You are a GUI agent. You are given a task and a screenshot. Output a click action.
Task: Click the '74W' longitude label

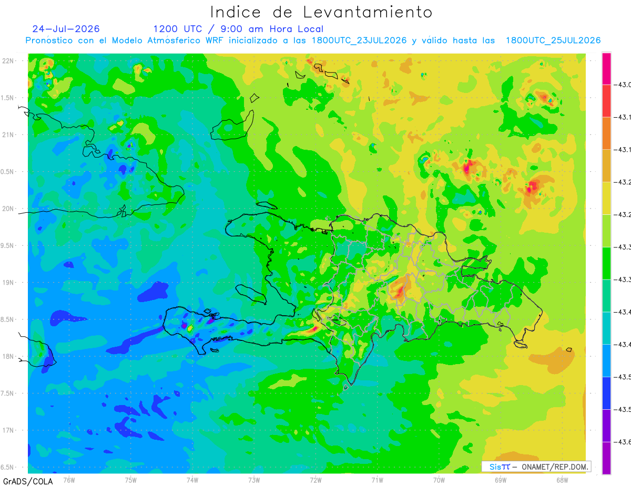pos(192,480)
